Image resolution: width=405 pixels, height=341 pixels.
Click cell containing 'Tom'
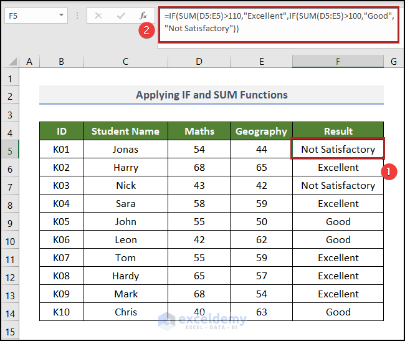tap(125, 258)
